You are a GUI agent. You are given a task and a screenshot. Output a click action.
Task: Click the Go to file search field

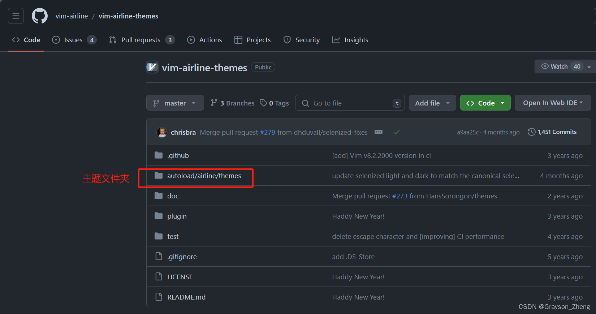pyautogui.click(x=350, y=103)
